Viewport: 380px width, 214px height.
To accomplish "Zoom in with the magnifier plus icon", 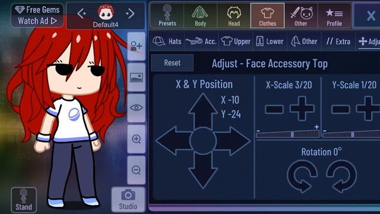I will (136, 139).
